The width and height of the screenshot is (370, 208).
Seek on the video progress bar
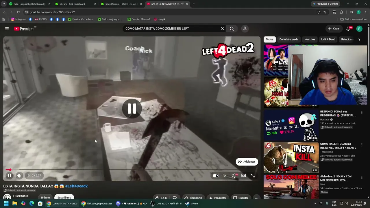(132, 170)
